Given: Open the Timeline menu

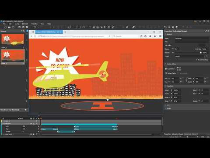Looking at the screenshot, I should click(x=35, y=24).
